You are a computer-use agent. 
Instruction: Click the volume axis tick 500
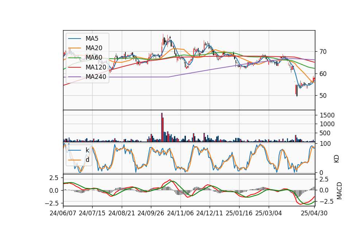(x=325, y=133)
